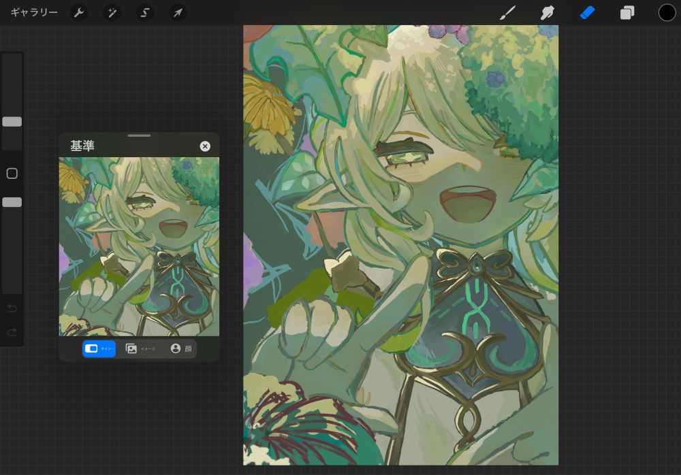681x475 pixels.
Task: Open the black active color circle
Action: click(x=667, y=13)
